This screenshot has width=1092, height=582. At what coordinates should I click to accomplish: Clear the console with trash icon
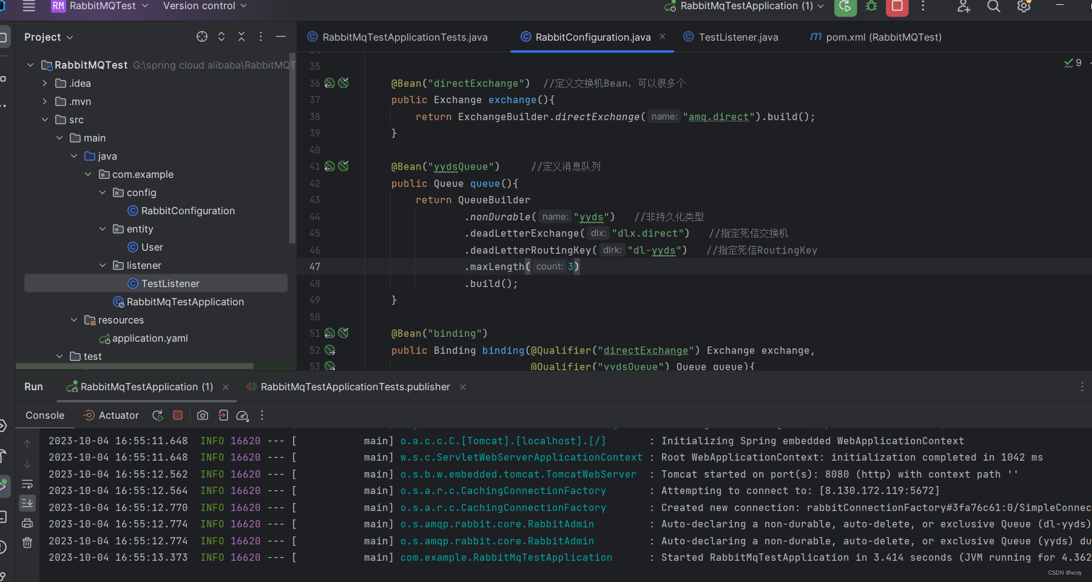click(27, 543)
